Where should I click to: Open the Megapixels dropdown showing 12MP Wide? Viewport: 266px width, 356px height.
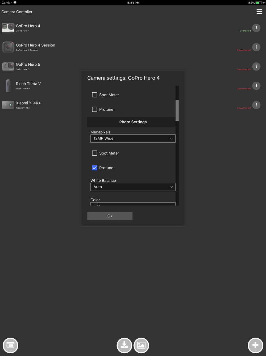(x=133, y=139)
